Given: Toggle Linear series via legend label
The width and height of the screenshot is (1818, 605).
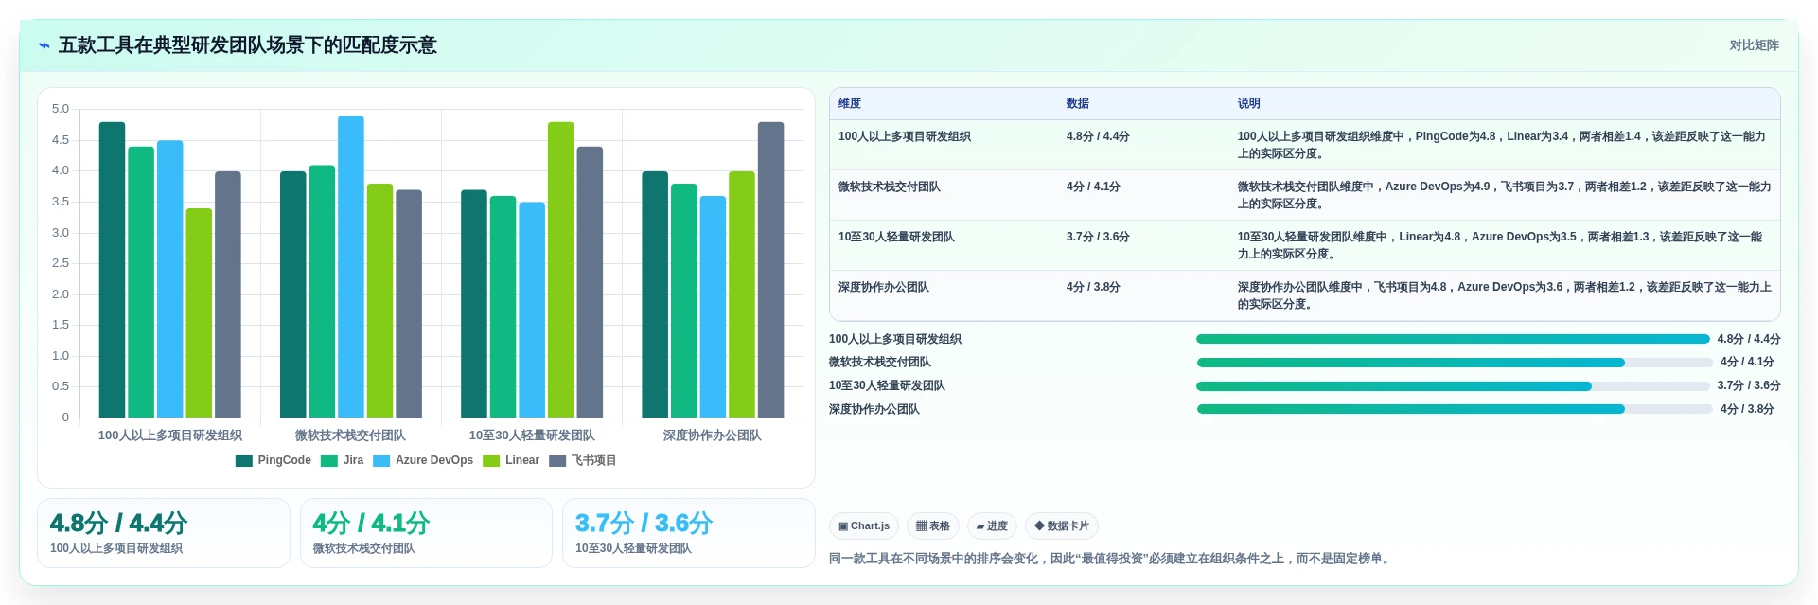Looking at the screenshot, I should [522, 460].
